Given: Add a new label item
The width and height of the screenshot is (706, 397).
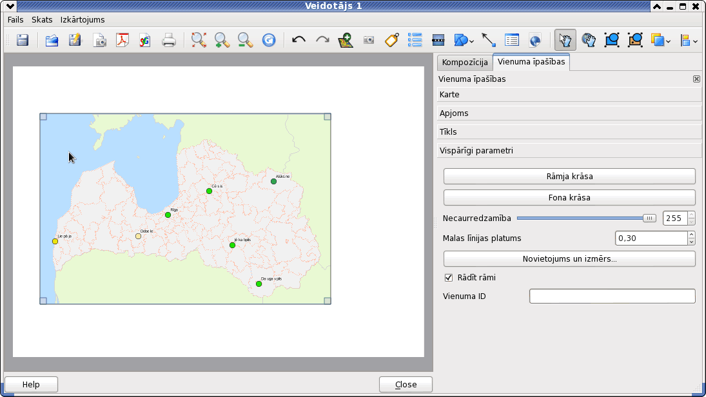Looking at the screenshot, I should [x=392, y=40].
